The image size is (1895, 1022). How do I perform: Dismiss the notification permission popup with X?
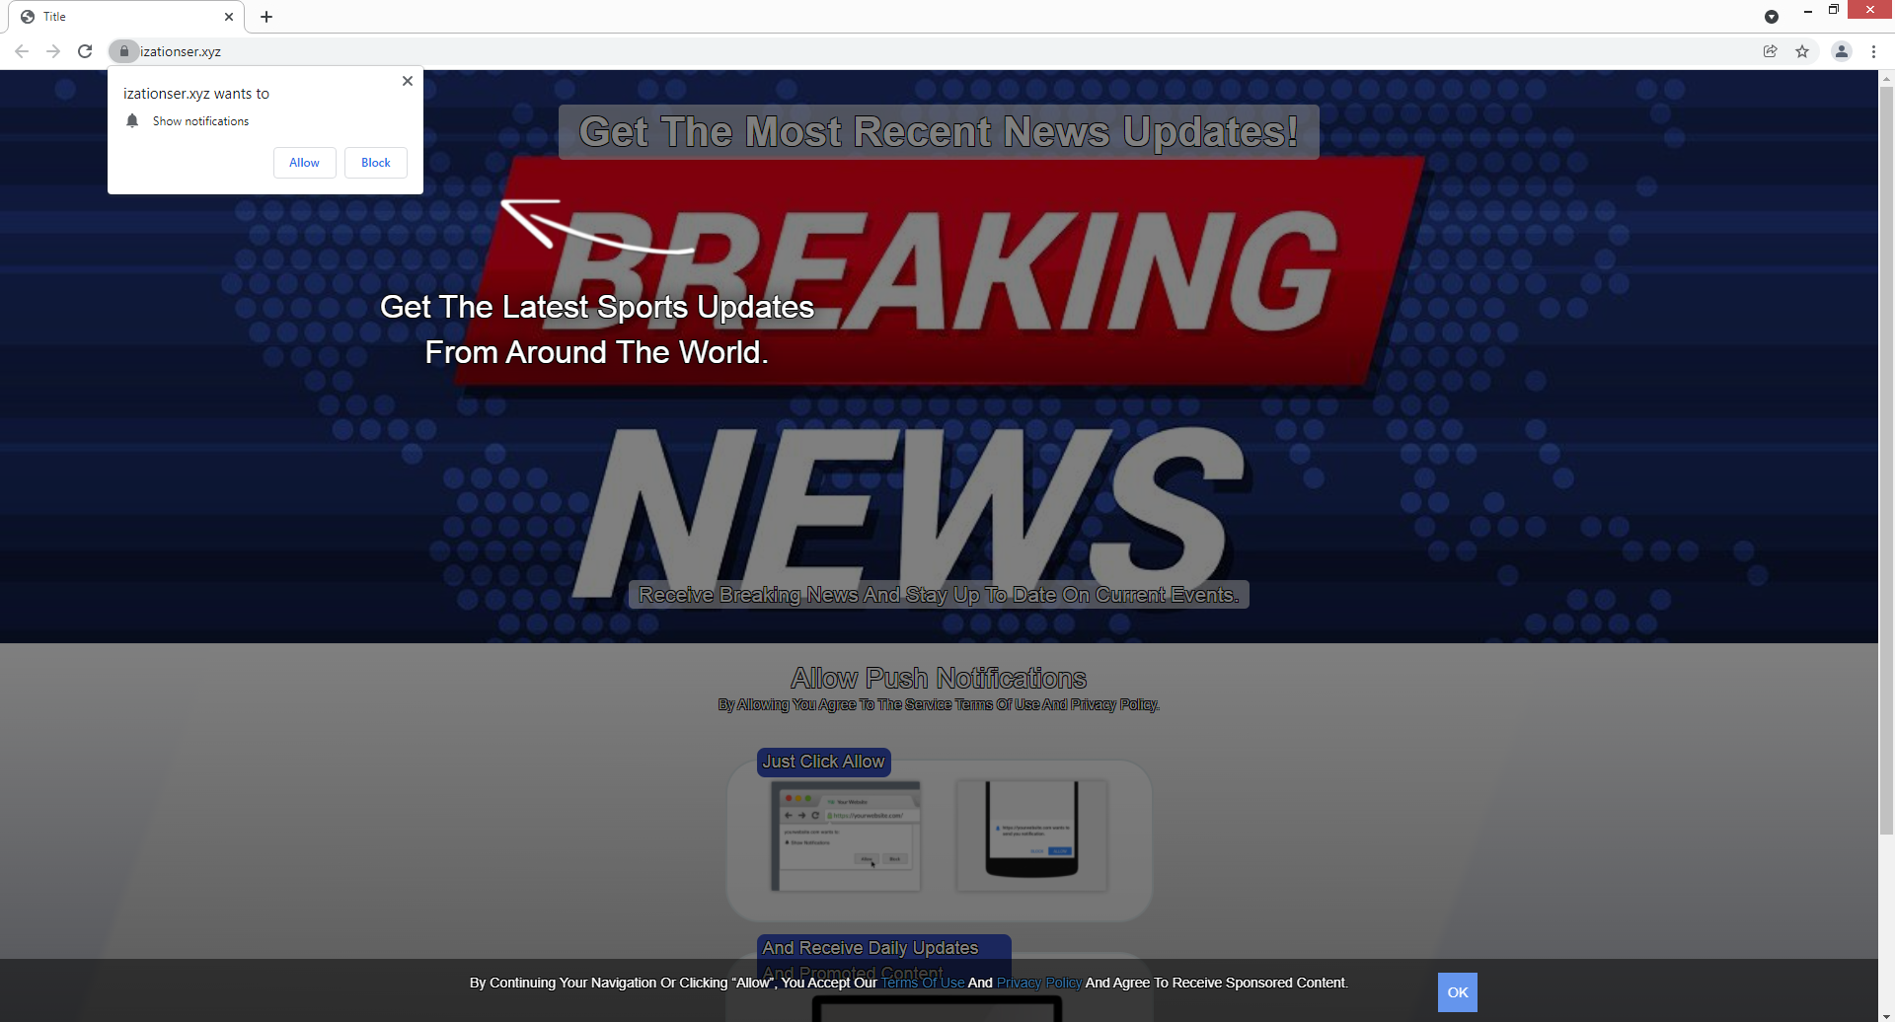(408, 81)
